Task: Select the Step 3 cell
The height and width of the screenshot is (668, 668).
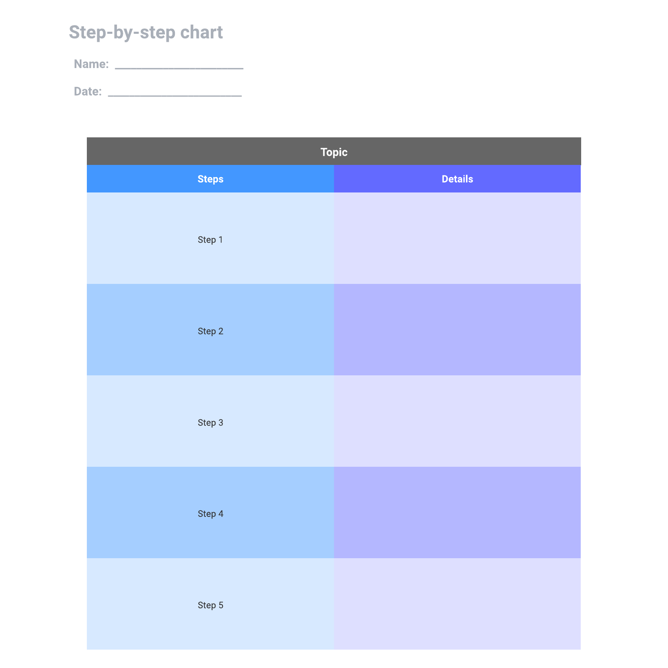Action: point(210,421)
